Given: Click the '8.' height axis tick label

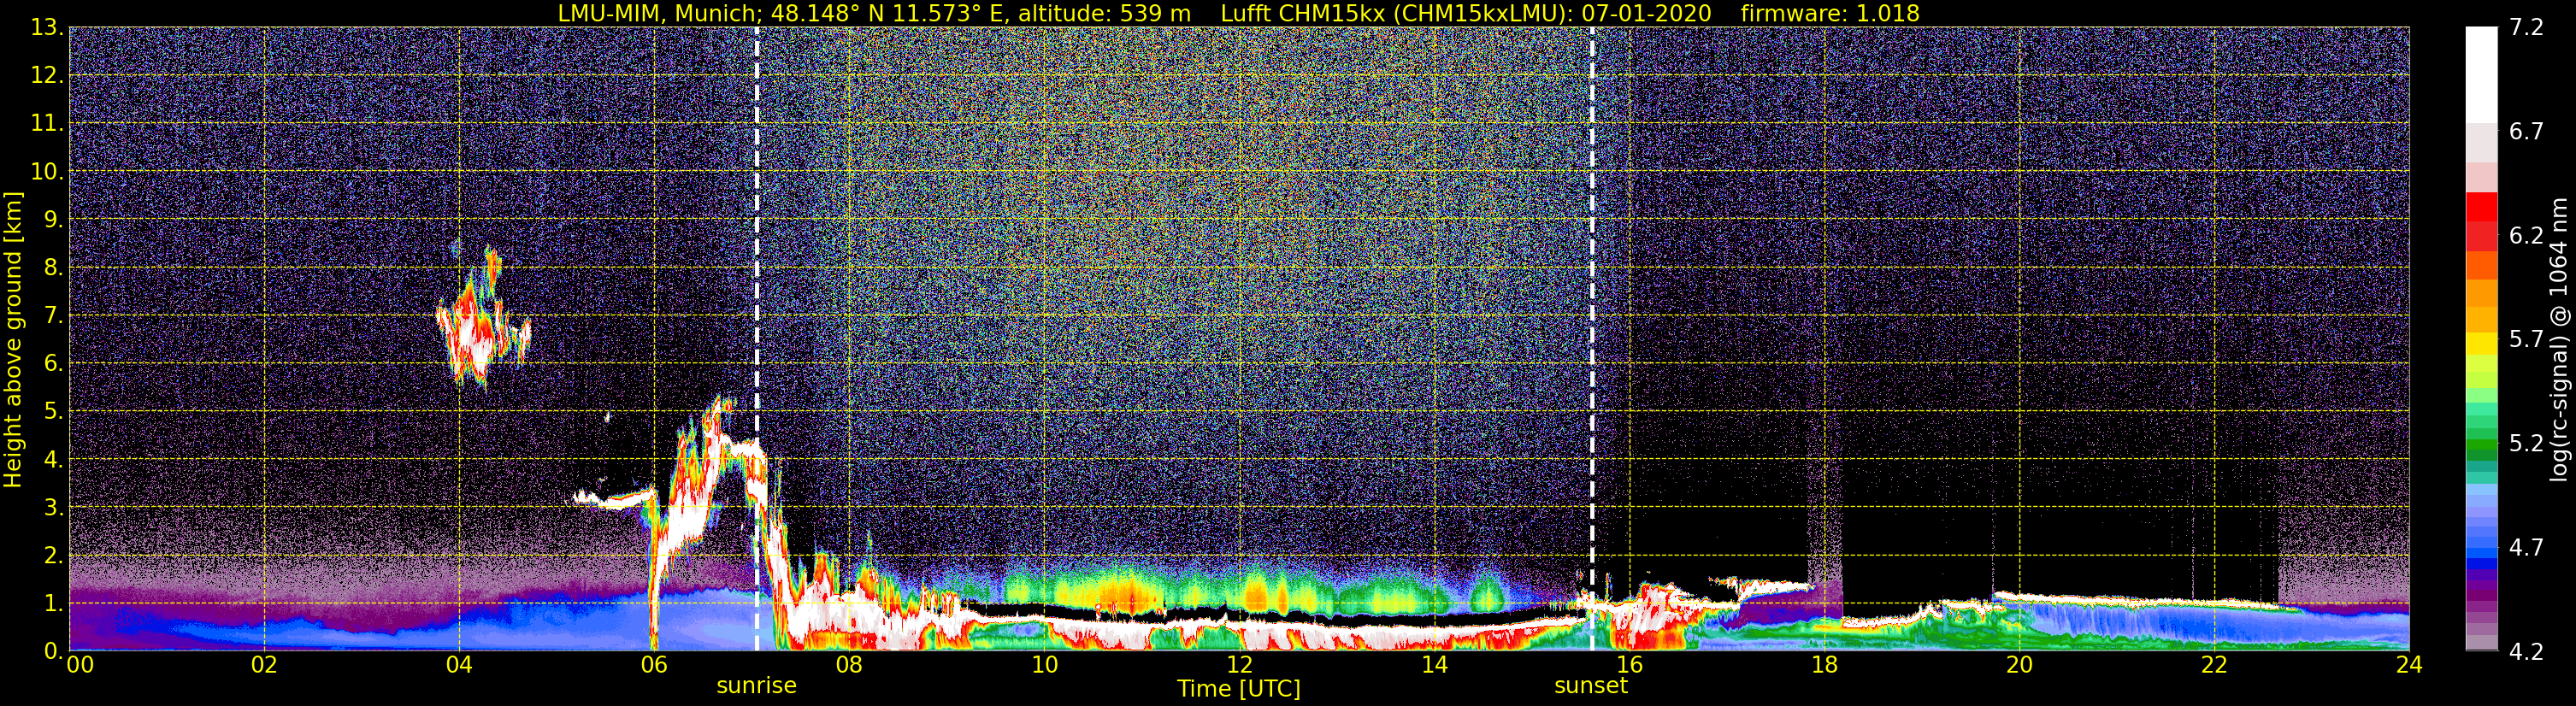Looking at the screenshot, I should pos(54,267).
